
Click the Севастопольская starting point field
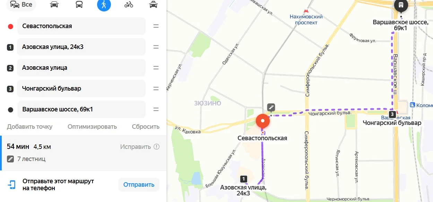pyautogui.click(x=81, y=26)
